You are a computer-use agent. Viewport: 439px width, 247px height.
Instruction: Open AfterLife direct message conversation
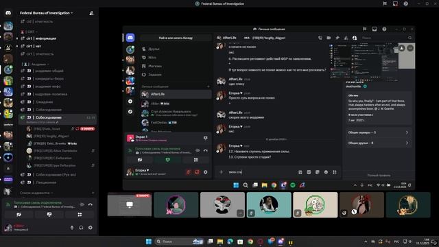click(x=176, y=94)
